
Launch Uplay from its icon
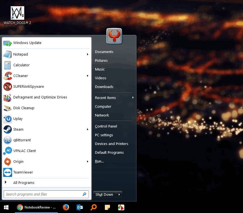[8, 119]
